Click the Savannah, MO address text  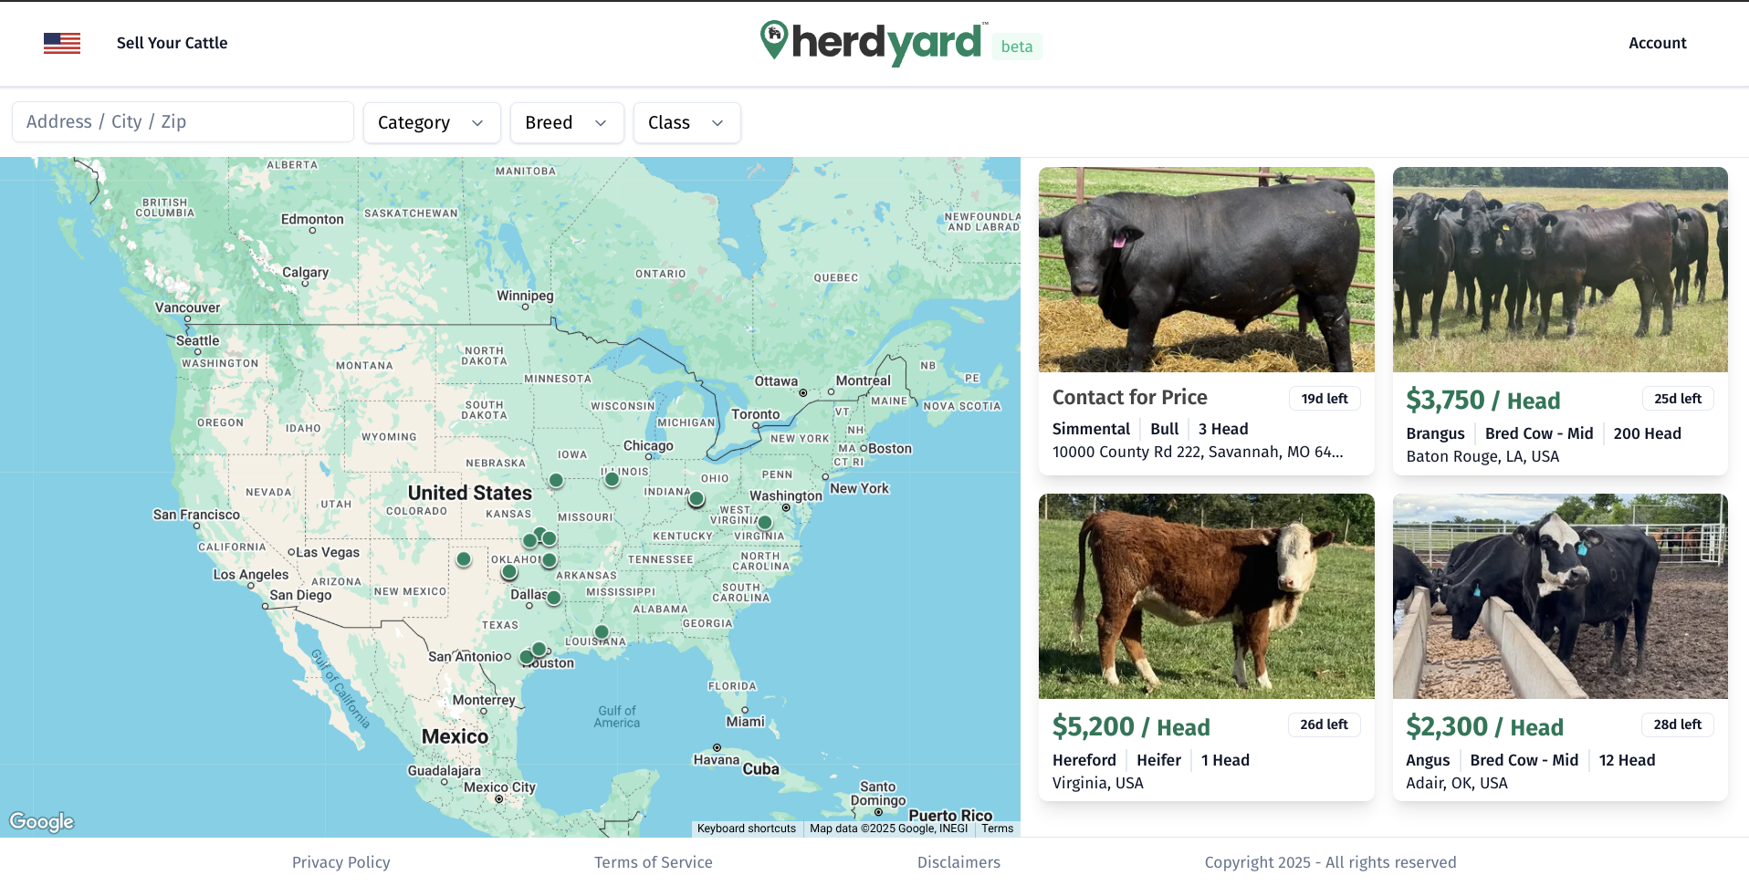[1197, 452]
